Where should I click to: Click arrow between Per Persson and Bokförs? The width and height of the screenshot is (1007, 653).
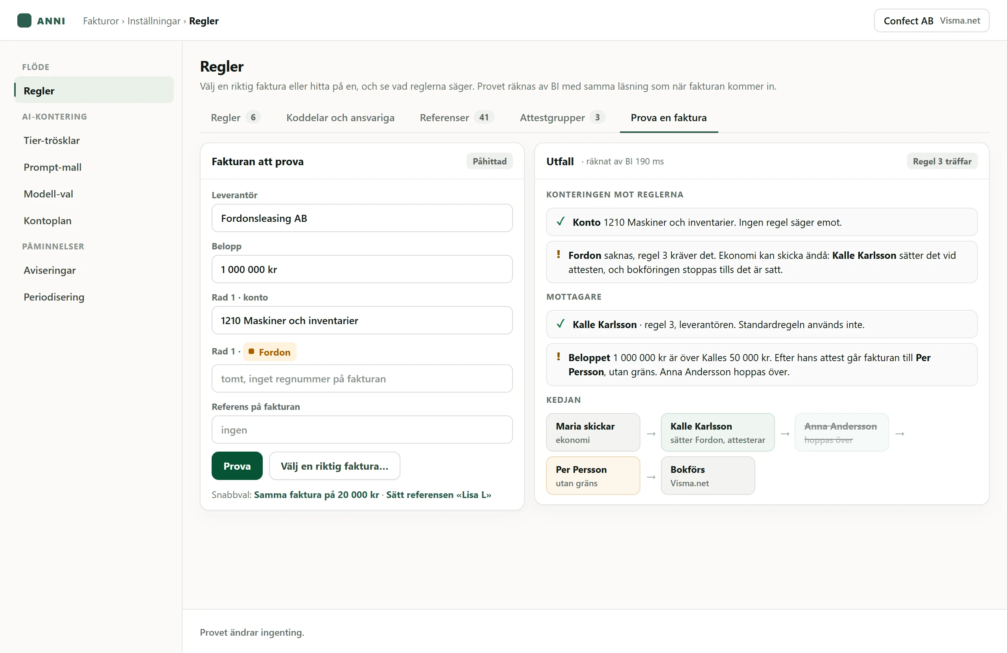tap(651, 477)
